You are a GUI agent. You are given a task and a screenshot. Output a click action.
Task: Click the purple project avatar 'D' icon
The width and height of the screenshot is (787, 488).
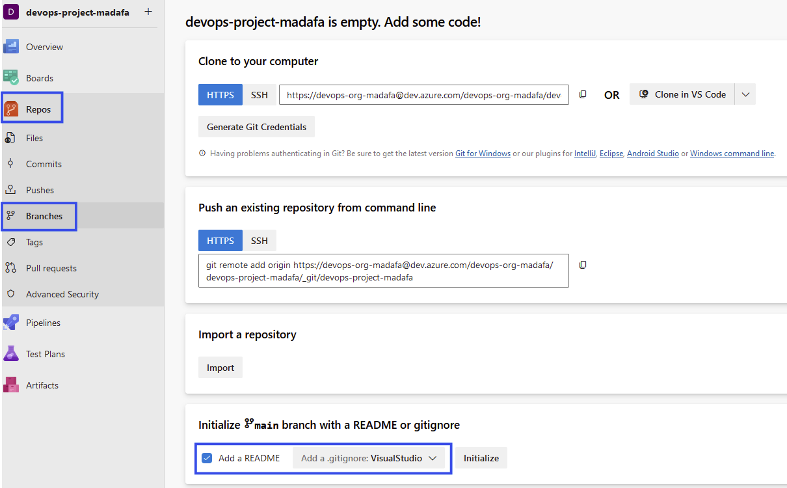tap(11, 12)
